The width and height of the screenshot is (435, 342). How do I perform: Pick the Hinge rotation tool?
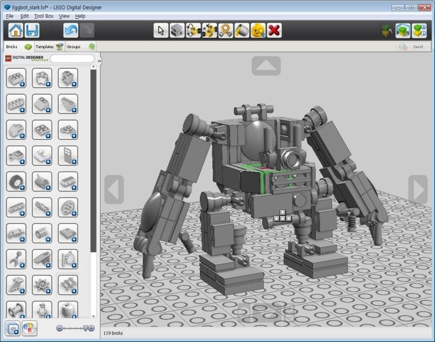tap(193, 30)
